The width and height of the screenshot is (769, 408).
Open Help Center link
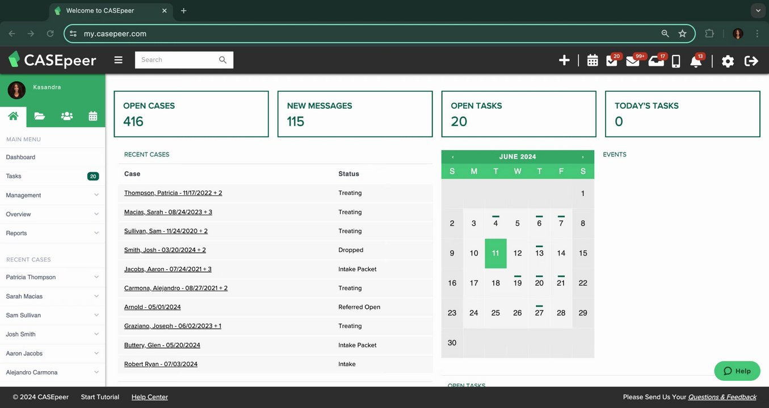coord(150,397)
